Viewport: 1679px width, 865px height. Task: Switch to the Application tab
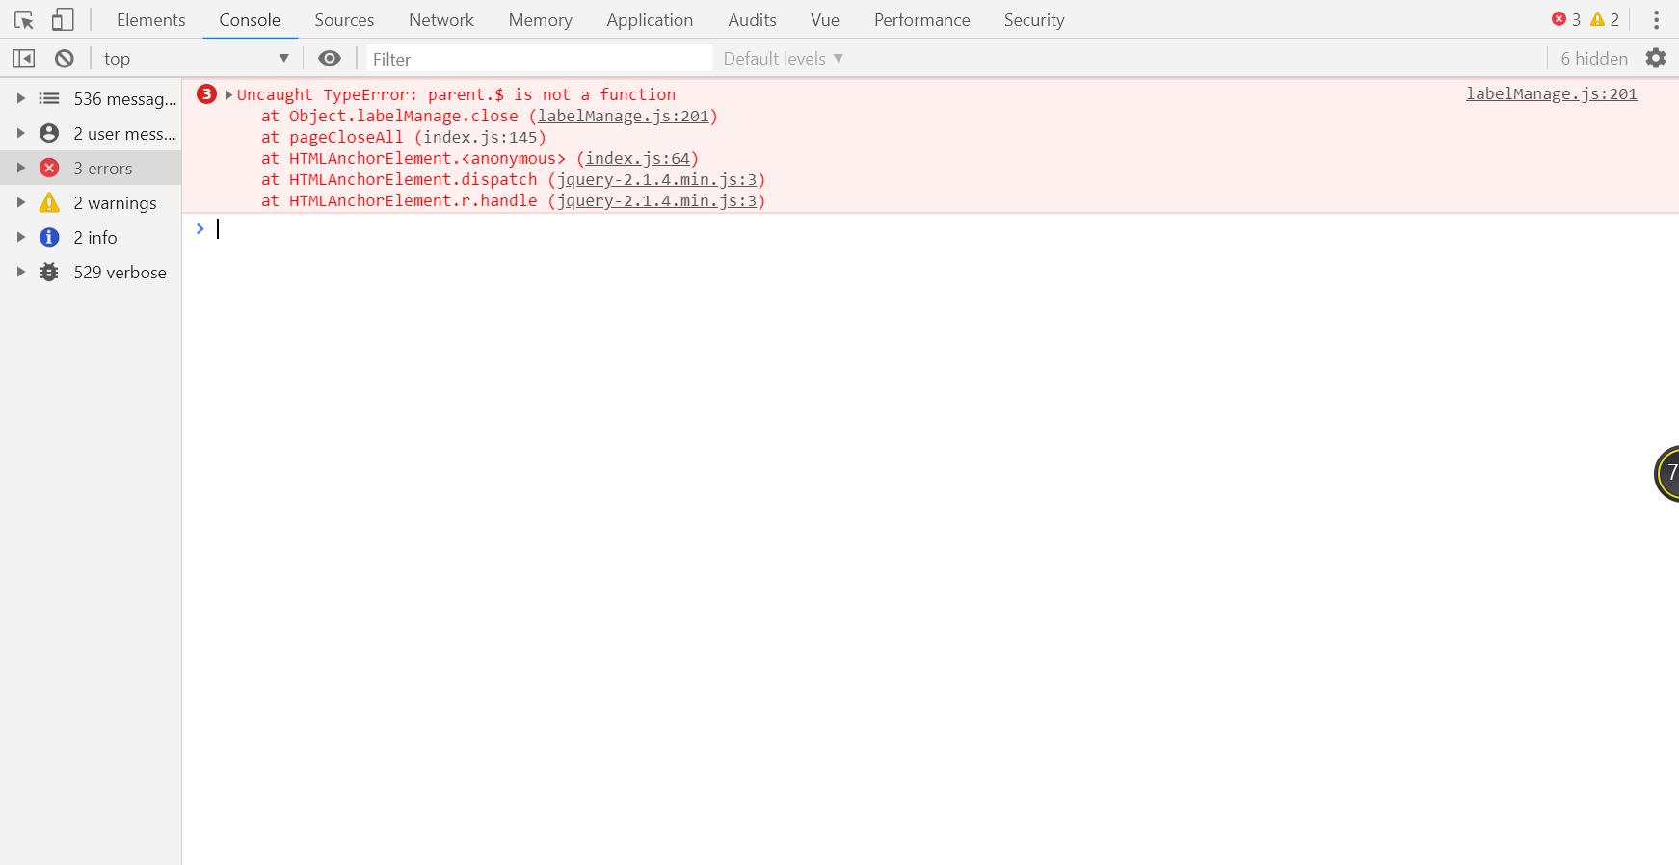click(x=650, y=19)
